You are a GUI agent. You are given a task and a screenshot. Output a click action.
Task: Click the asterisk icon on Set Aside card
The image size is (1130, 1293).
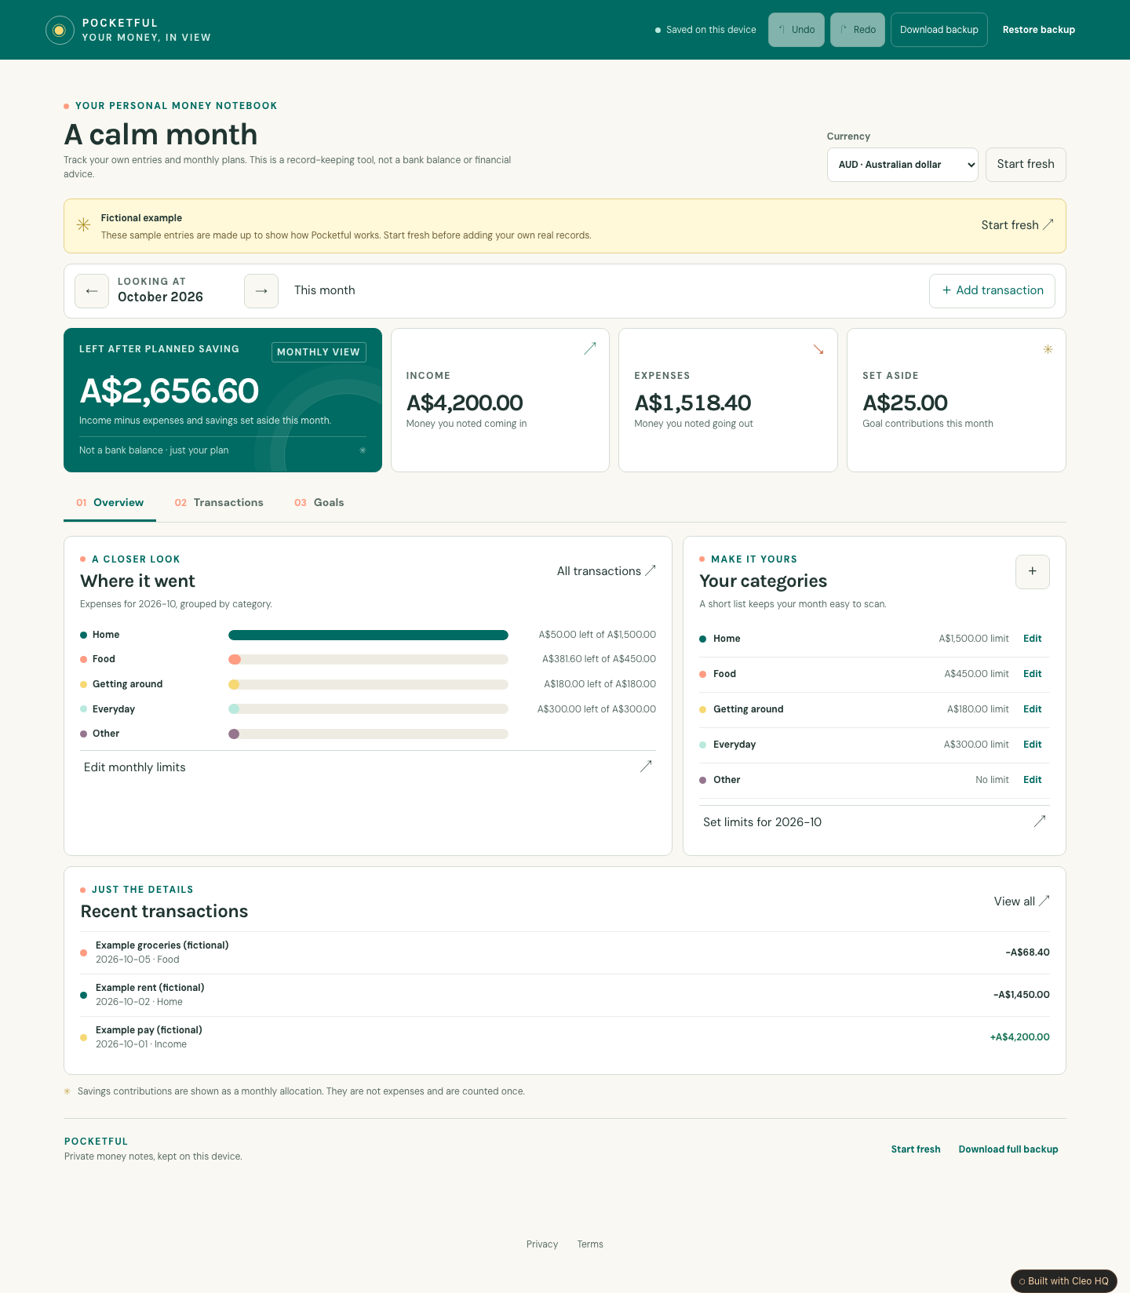click(x=1048, y=349)
